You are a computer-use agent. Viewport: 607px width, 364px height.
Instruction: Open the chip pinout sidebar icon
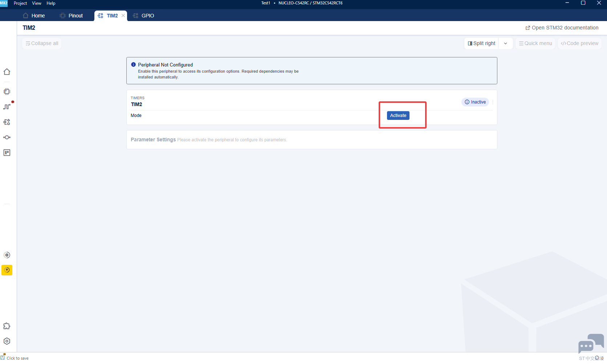point(7,92)
